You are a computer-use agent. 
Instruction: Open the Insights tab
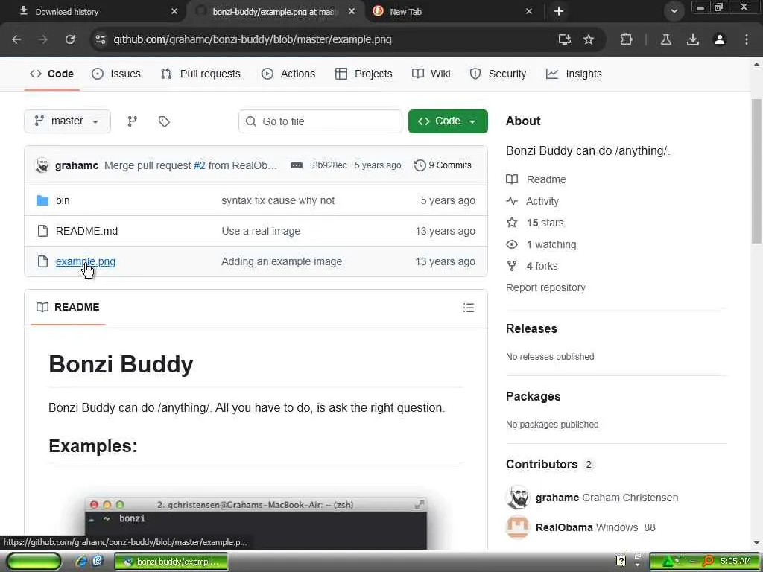pyautogui.click(x=574, y=74)
